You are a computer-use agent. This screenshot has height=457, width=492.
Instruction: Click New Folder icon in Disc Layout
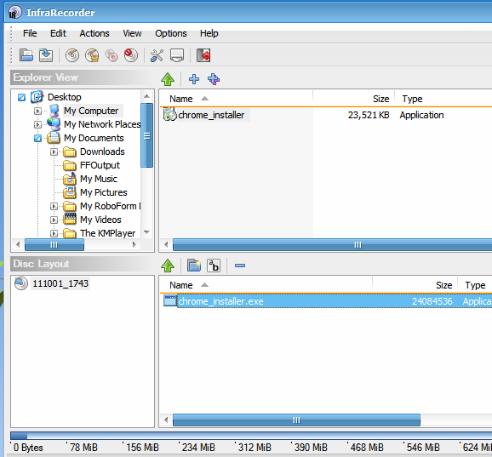click(x=194, y=266)
